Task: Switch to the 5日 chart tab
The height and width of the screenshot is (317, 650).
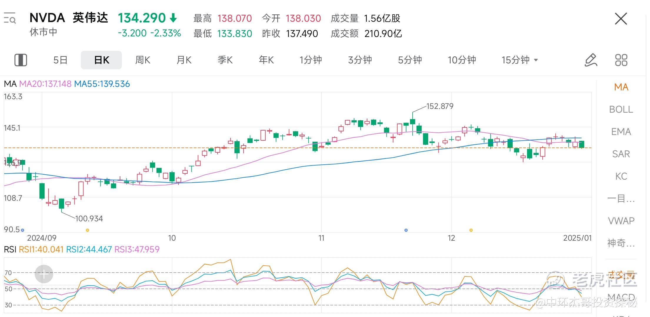Action: 60,60
